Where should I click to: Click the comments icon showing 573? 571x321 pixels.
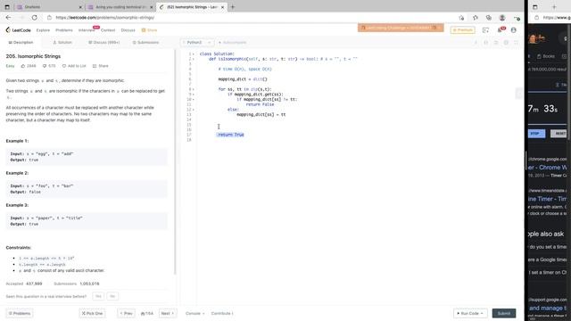click(x=45, y=66)
